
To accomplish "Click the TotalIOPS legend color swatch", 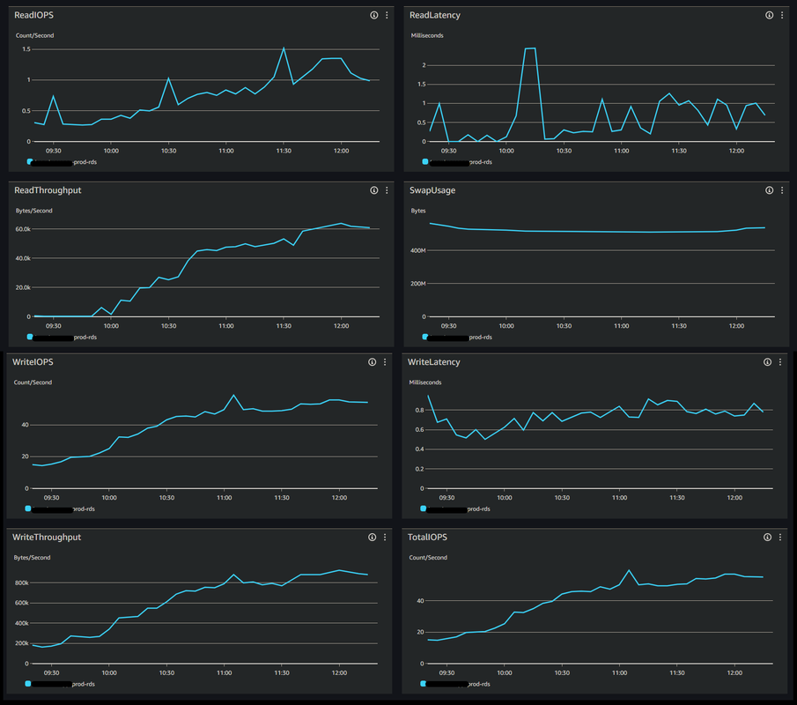I will pyautogui.click(x=423, y=684).
